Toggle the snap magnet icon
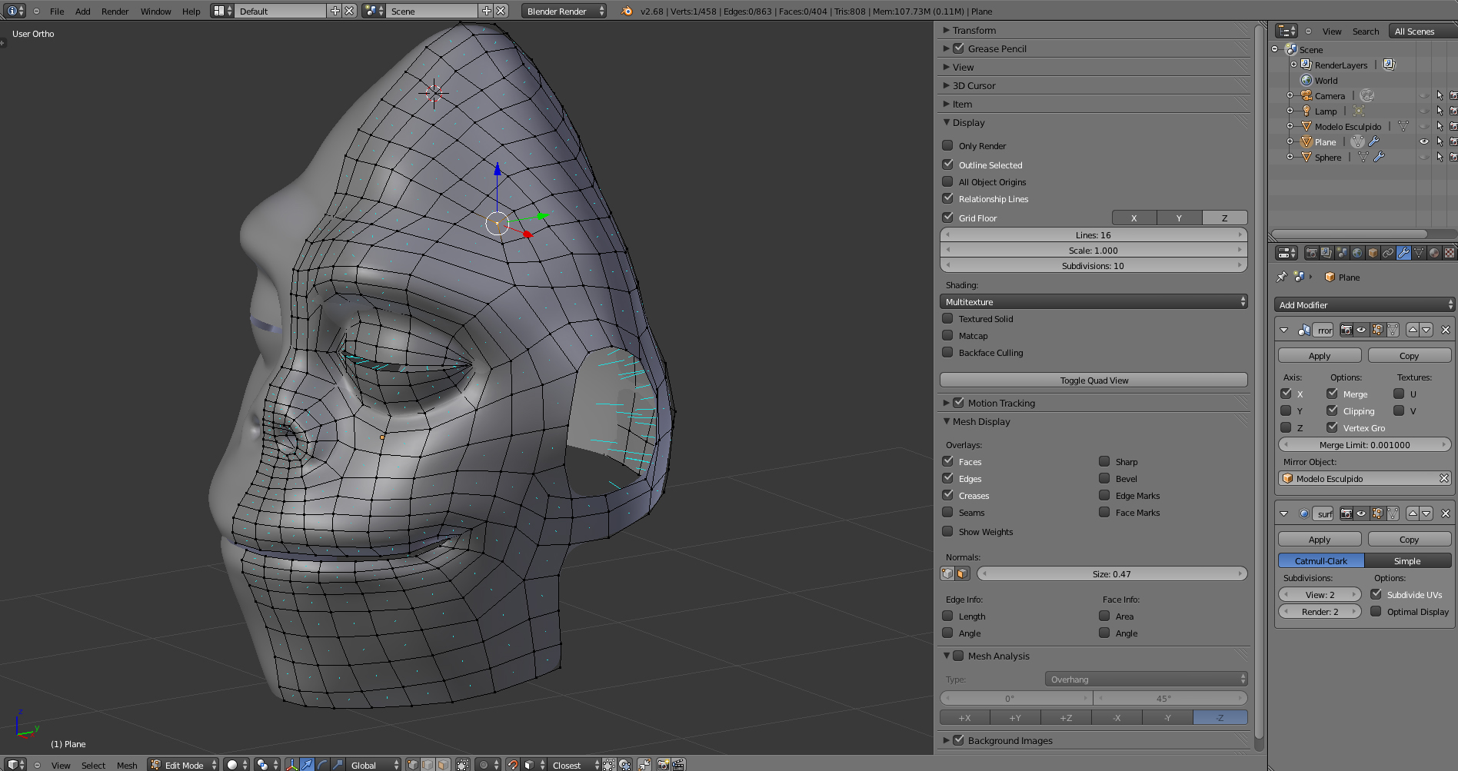 coord(513,765)
